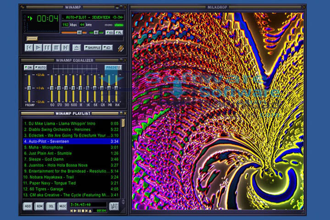Viewport: 330px width, 220px height.
Task: Click the mini Stop icon in playlist footer
Action: pos(83,211)
